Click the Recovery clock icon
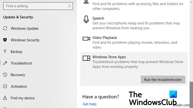This screenshot has height=108, width=193. point(5,75)
